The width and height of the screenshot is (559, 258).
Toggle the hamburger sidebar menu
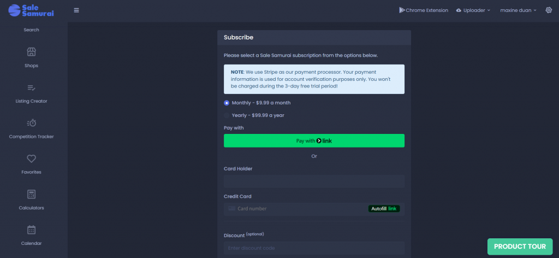tap(76, 10)
